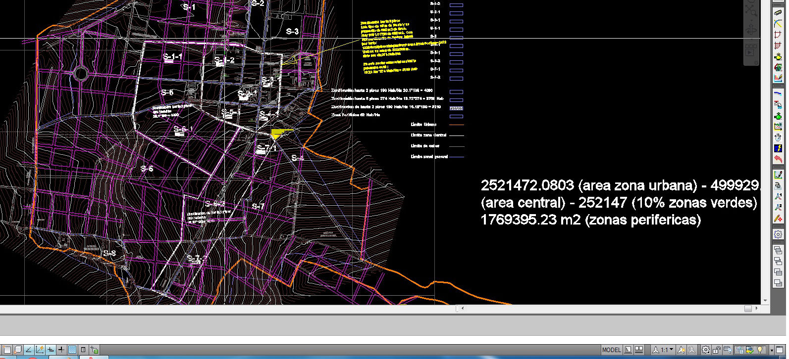Click the red undo arrow icon
The image size is (789, 359).
click(778, 159)
